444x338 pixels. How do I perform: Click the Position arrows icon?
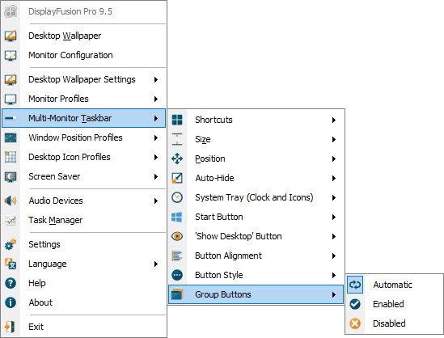177,158
